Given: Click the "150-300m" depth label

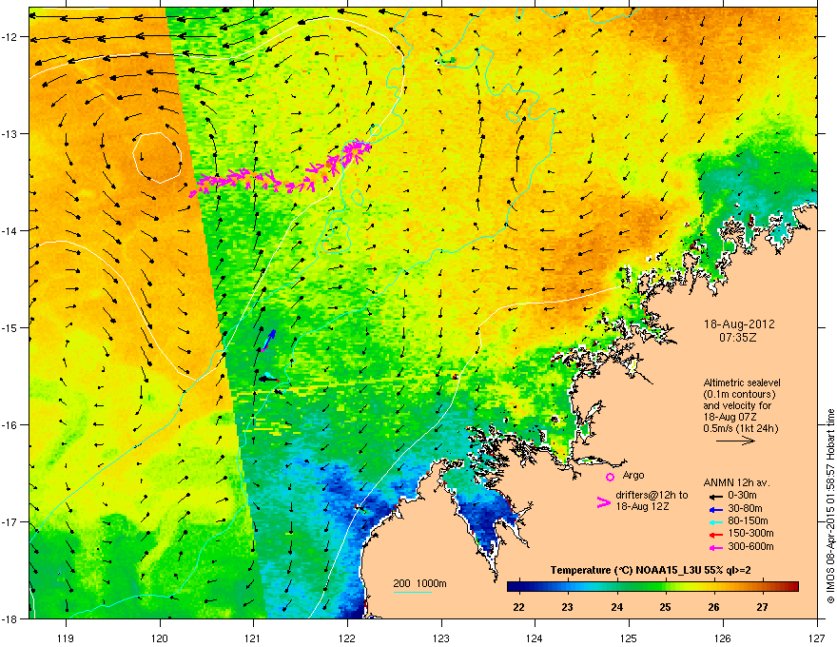Looking at the screenshot, I should click(751, 534).
